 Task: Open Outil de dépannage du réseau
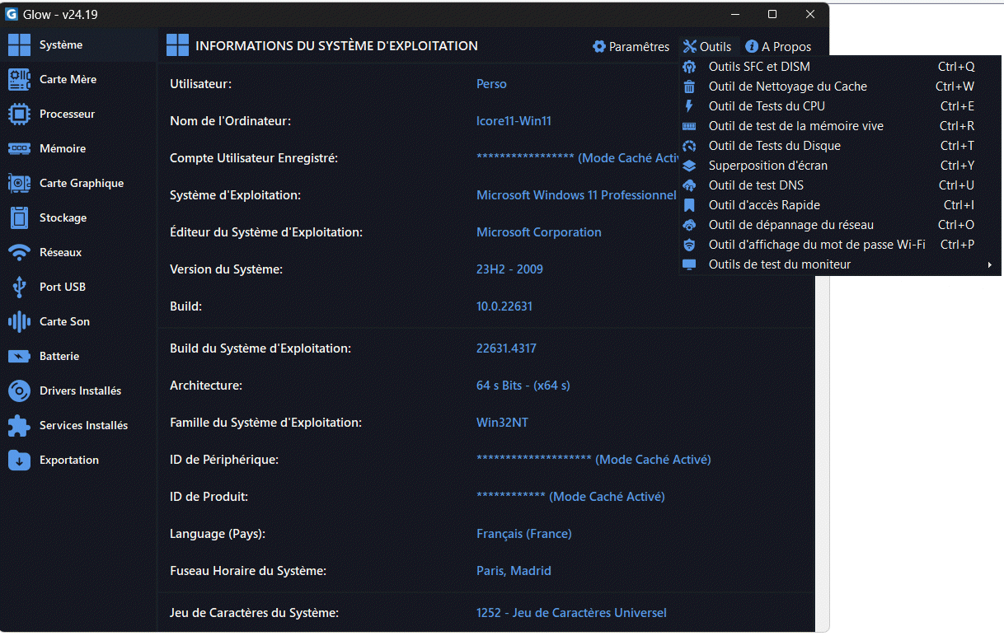pos(840,225)
